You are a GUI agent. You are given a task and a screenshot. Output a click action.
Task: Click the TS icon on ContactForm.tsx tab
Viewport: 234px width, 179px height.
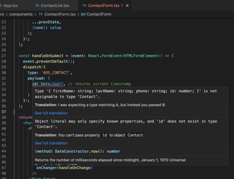click(x=85, y=5)
